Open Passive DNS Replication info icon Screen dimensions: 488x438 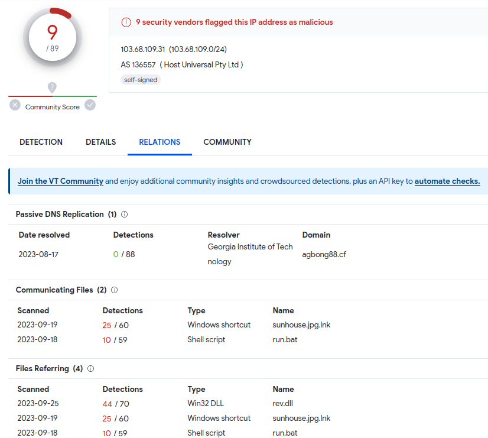pyautogui.click(x=125, y=215)
